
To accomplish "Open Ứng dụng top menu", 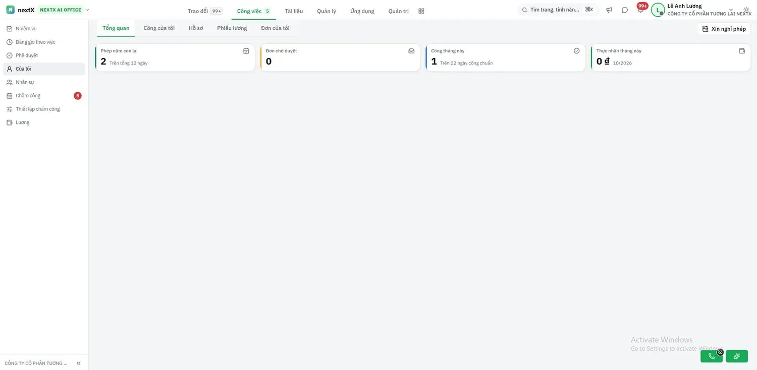I will pyautogui.click(x=362, y=11).
